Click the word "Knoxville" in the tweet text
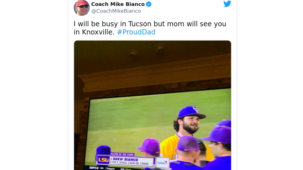Viewport: 303px width, 170px height. coord(98,32)
